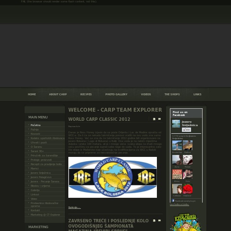The height and width of the screenshot is (231, 231).
Task: Select Pažnja in the main menu
Action: tap(35, 129)
